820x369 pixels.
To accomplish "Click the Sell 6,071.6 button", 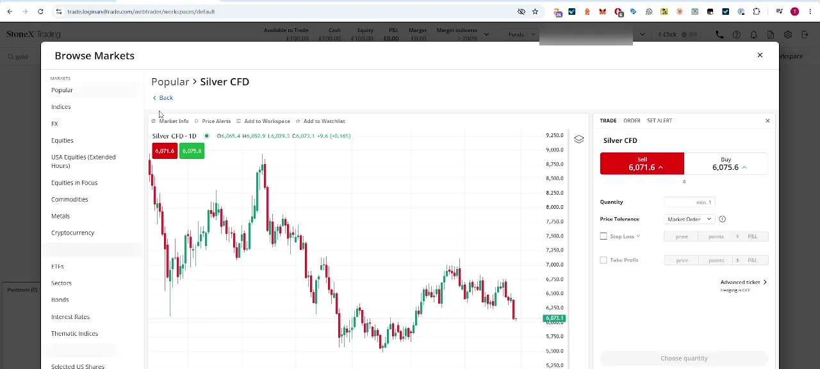I will tap(642, 163).
